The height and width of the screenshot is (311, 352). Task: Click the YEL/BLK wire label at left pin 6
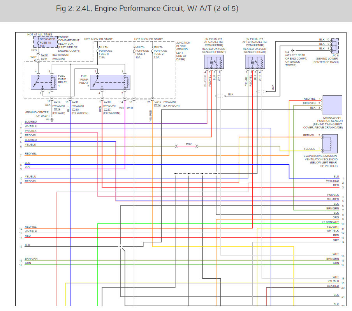tap(30, 144)
